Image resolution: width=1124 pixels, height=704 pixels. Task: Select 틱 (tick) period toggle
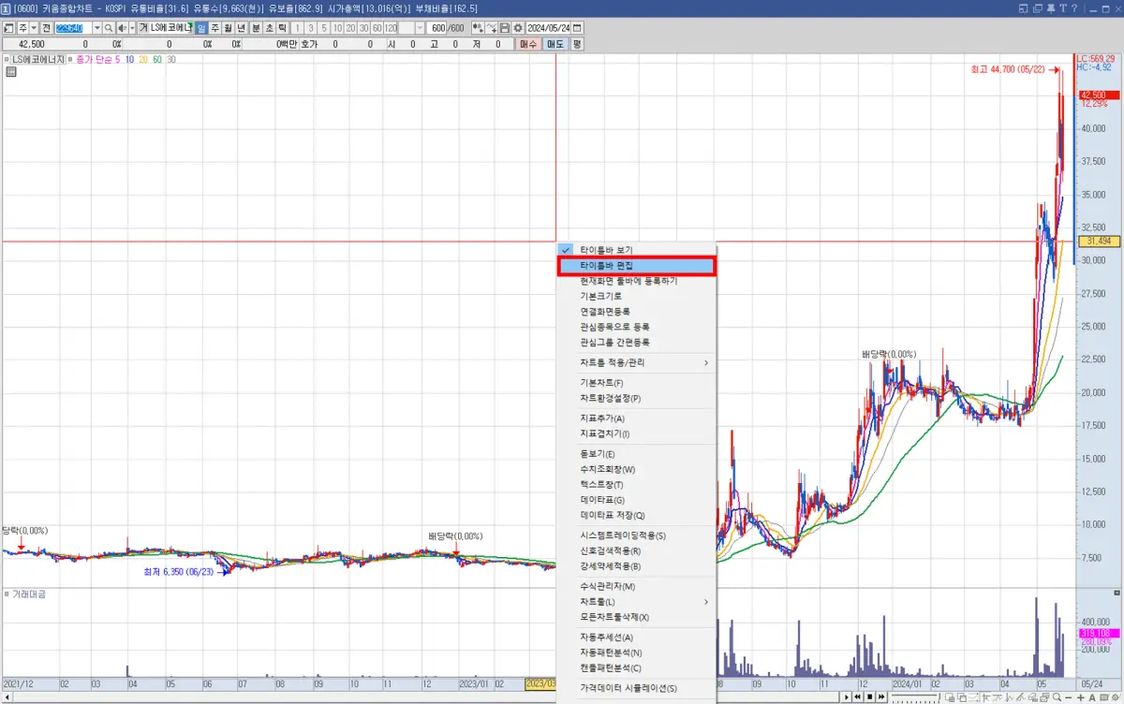click(282, 28)
